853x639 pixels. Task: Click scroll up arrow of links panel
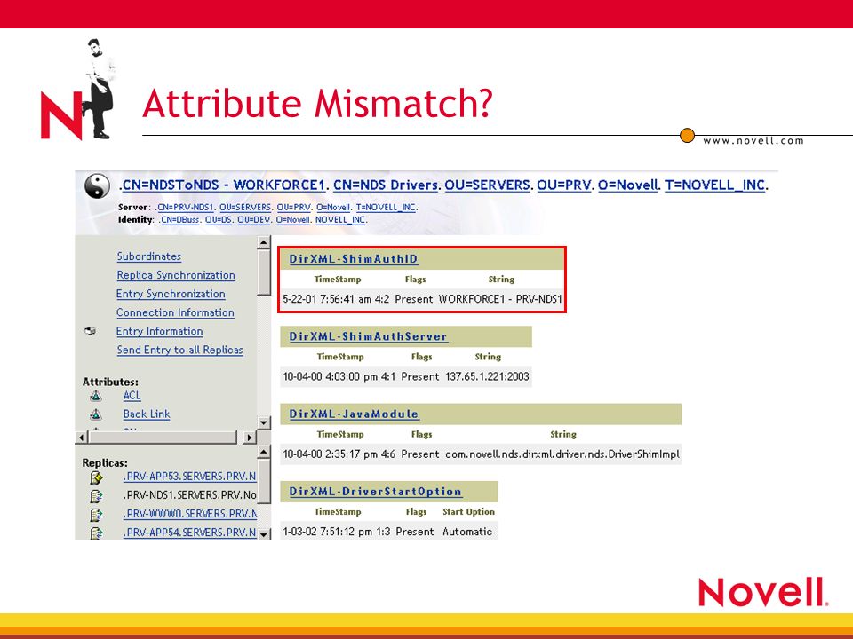pyautogui.click(x=264, y=242)
